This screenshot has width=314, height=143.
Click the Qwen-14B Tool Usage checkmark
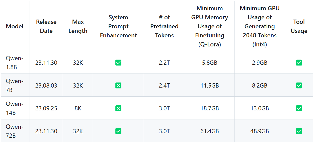pyautogui.click(x=299, y=108)
